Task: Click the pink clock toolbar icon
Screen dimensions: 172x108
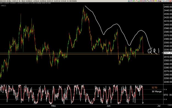Action: 131,1
